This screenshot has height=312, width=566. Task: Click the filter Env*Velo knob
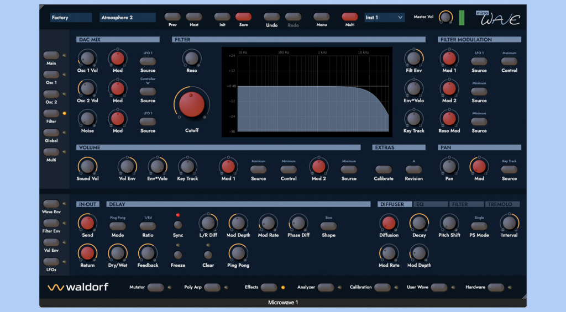pos(413,88)
